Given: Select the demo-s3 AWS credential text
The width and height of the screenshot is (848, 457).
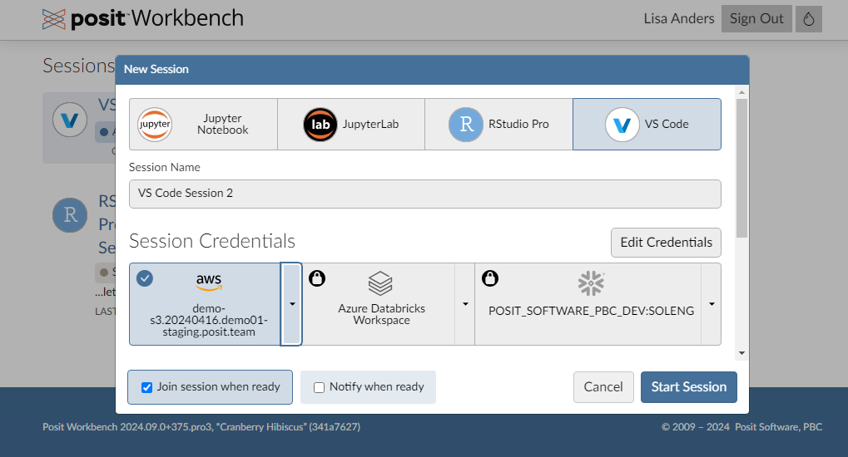Looking at the screenshot, I should point(209,320).
